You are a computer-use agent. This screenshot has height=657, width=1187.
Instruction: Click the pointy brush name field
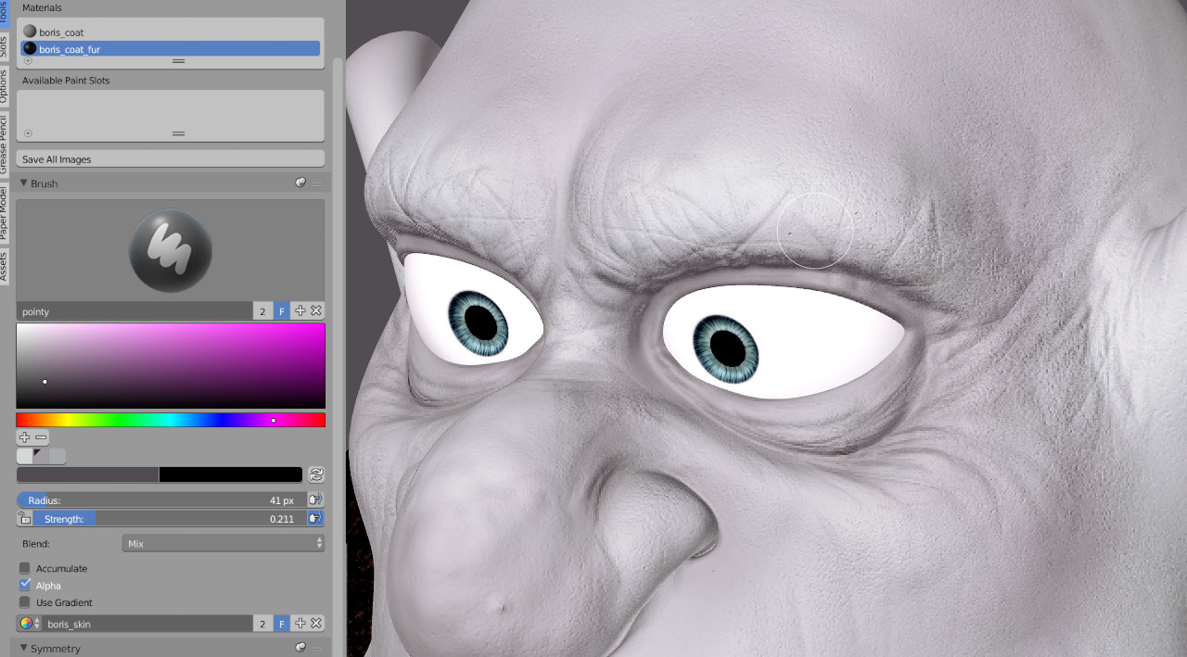pyautogui.click(x=135, y=311)
